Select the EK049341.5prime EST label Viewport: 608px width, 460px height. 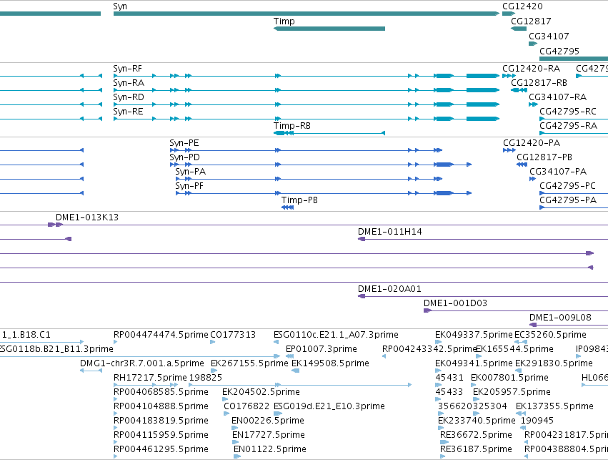(x=474, y=363)
